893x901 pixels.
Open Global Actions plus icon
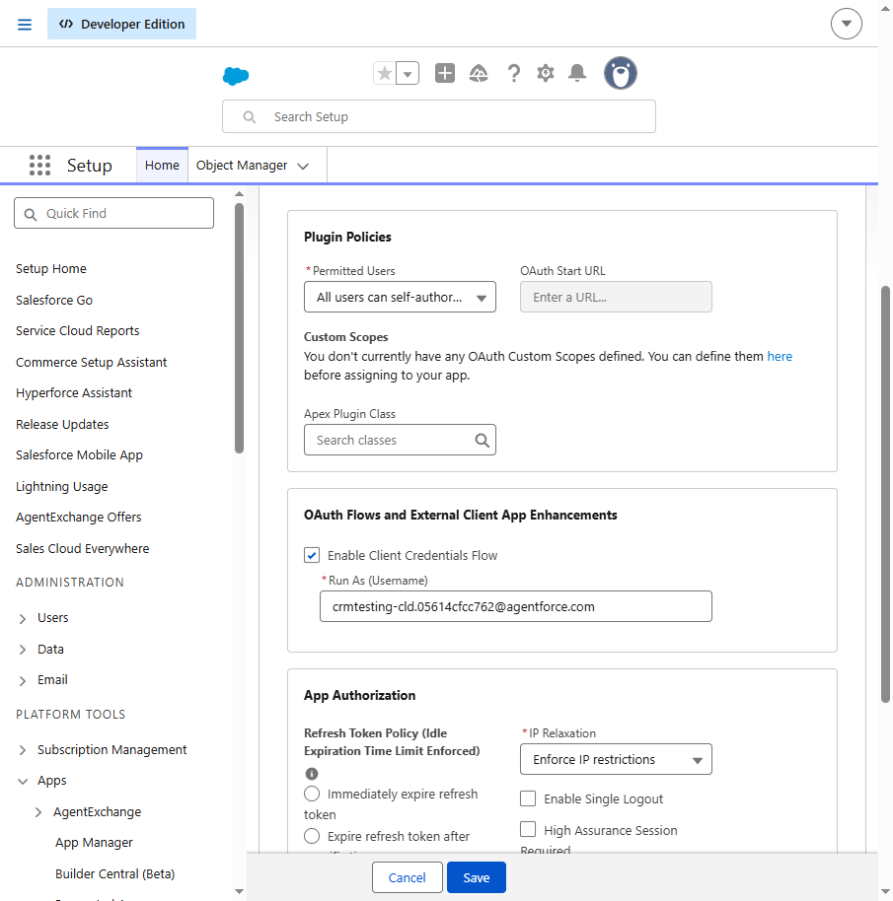coord(444,73)
